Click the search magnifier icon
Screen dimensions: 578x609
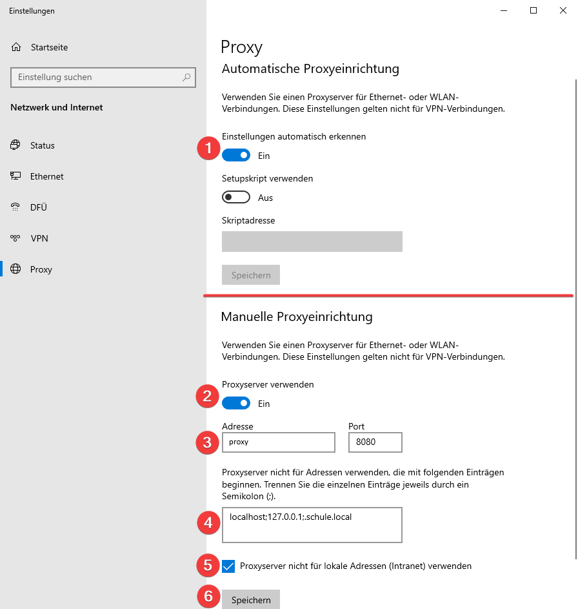pyautogui.click(x=186, y=77)
